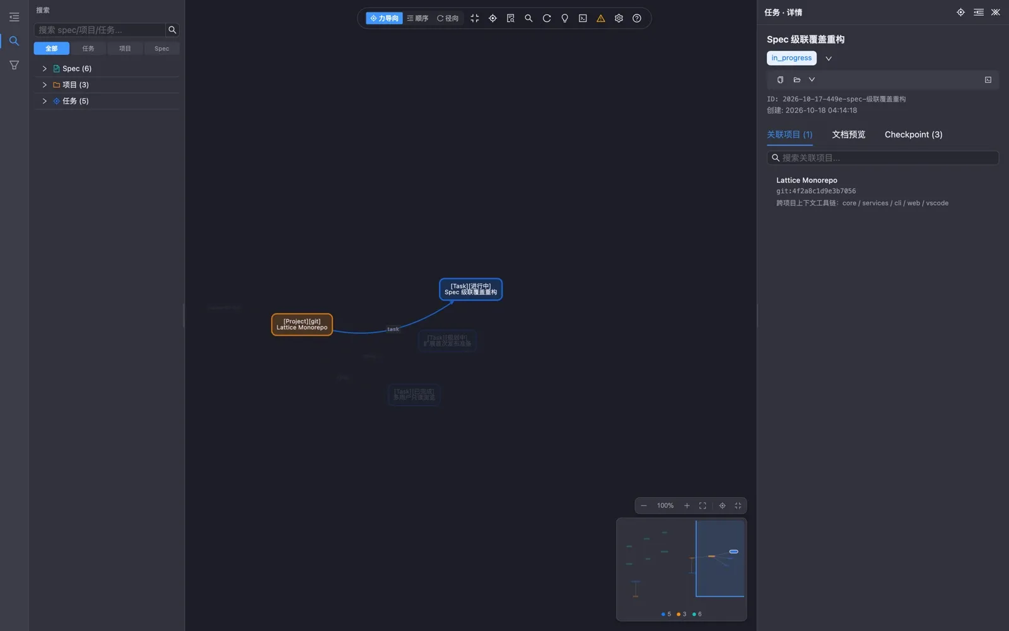Expand the 任务 (5) tree group

pos(44,101)
